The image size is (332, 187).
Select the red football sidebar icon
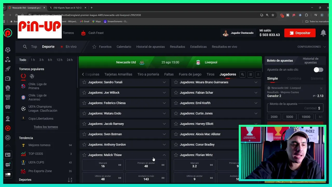coord(8,128)
